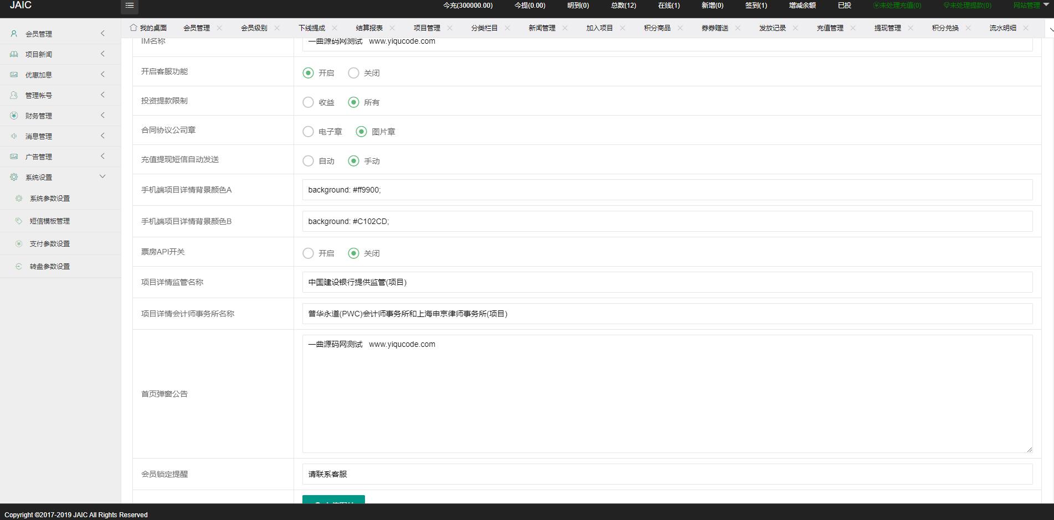Viewport: 1054px width, 520px height.
Task: Click the 短信模板管理 tag icon
Action: point(19,221)
